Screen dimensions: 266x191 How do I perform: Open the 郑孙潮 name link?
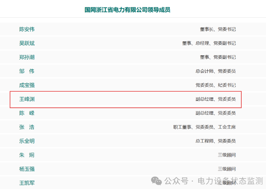(x=27, y=57)
